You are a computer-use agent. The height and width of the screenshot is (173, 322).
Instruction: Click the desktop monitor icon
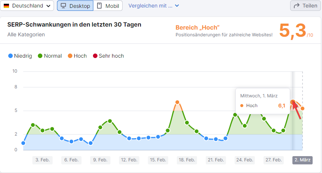(63, 6)
